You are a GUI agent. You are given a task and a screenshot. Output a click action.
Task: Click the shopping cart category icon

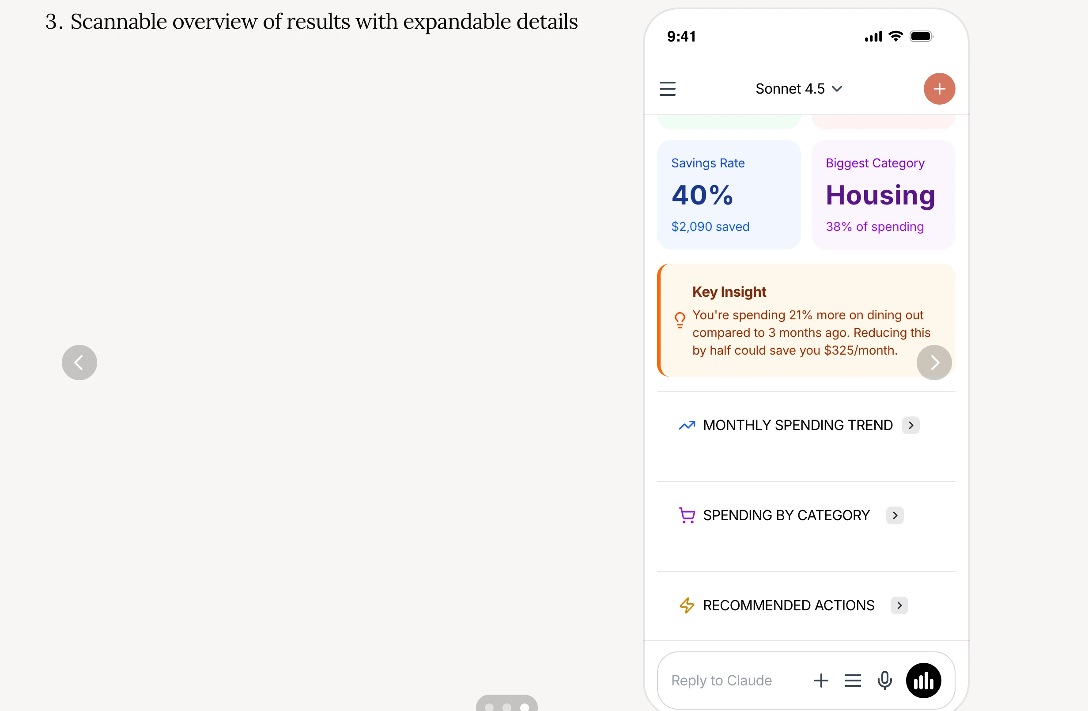tap(687, 515)
